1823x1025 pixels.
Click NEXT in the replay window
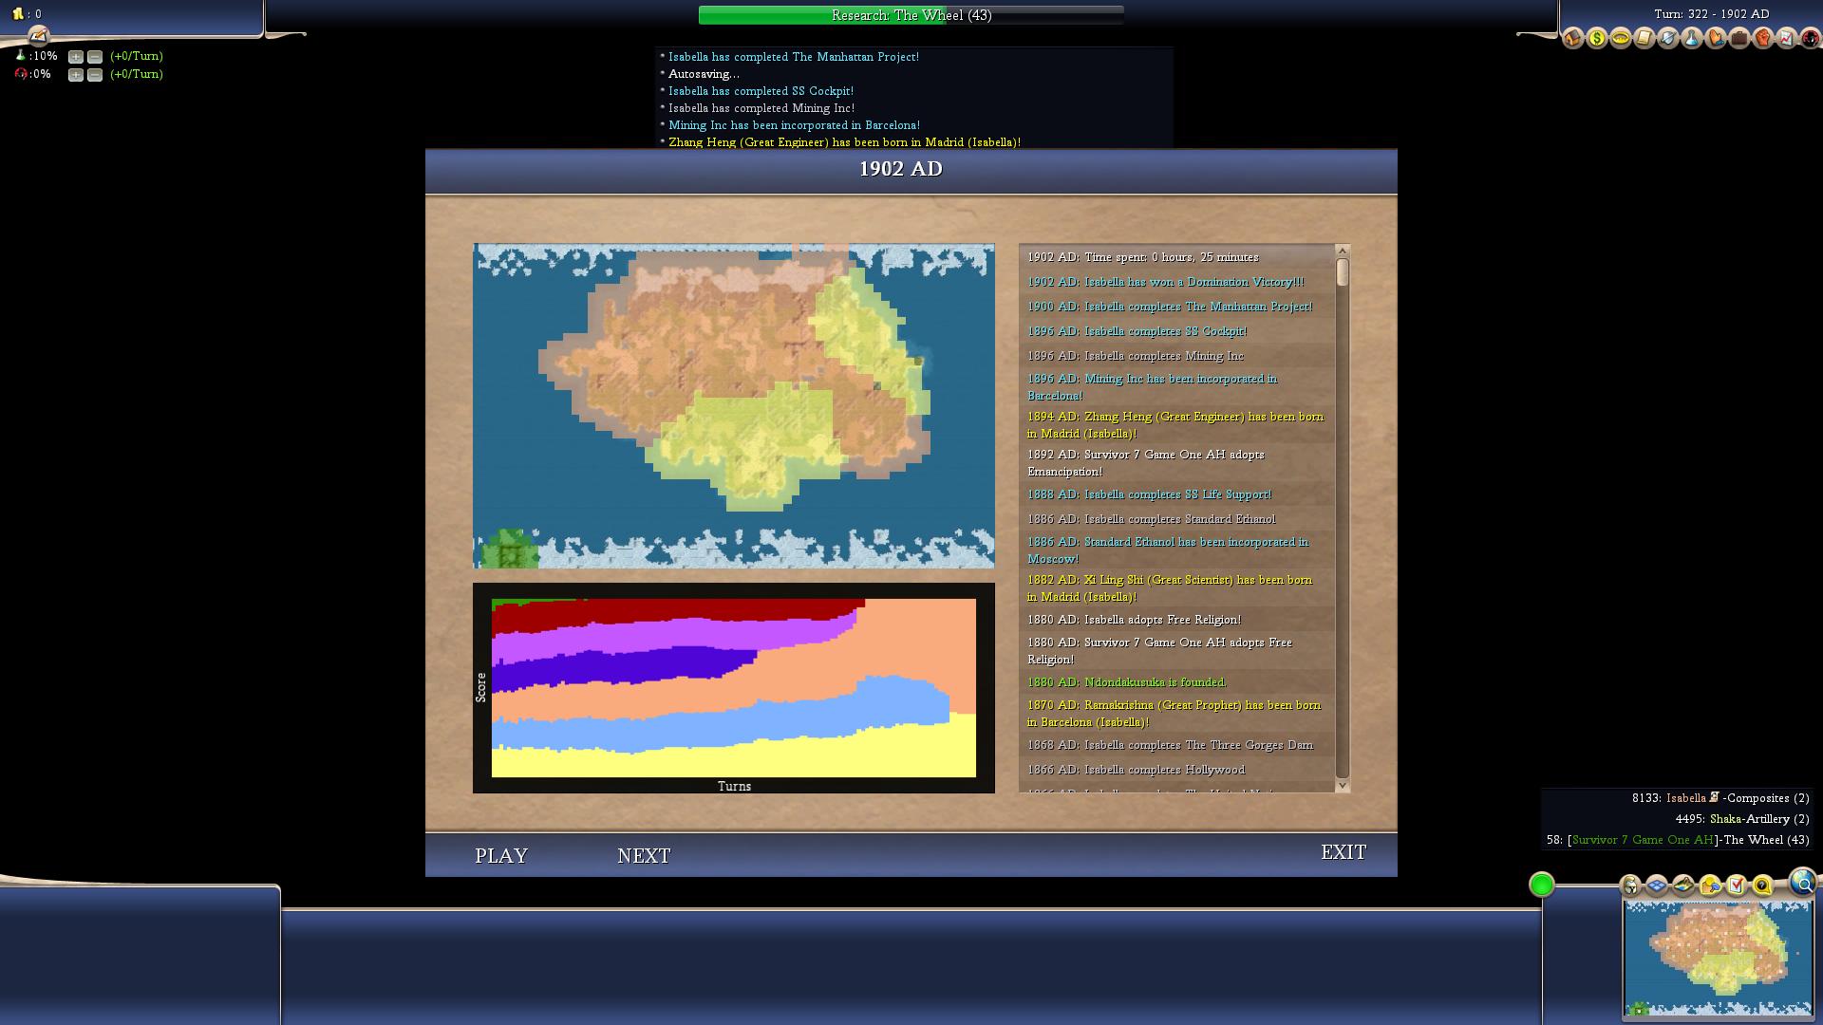[x=644, y=855]
